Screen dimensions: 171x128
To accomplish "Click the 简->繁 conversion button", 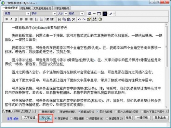I will click(45, 118).
